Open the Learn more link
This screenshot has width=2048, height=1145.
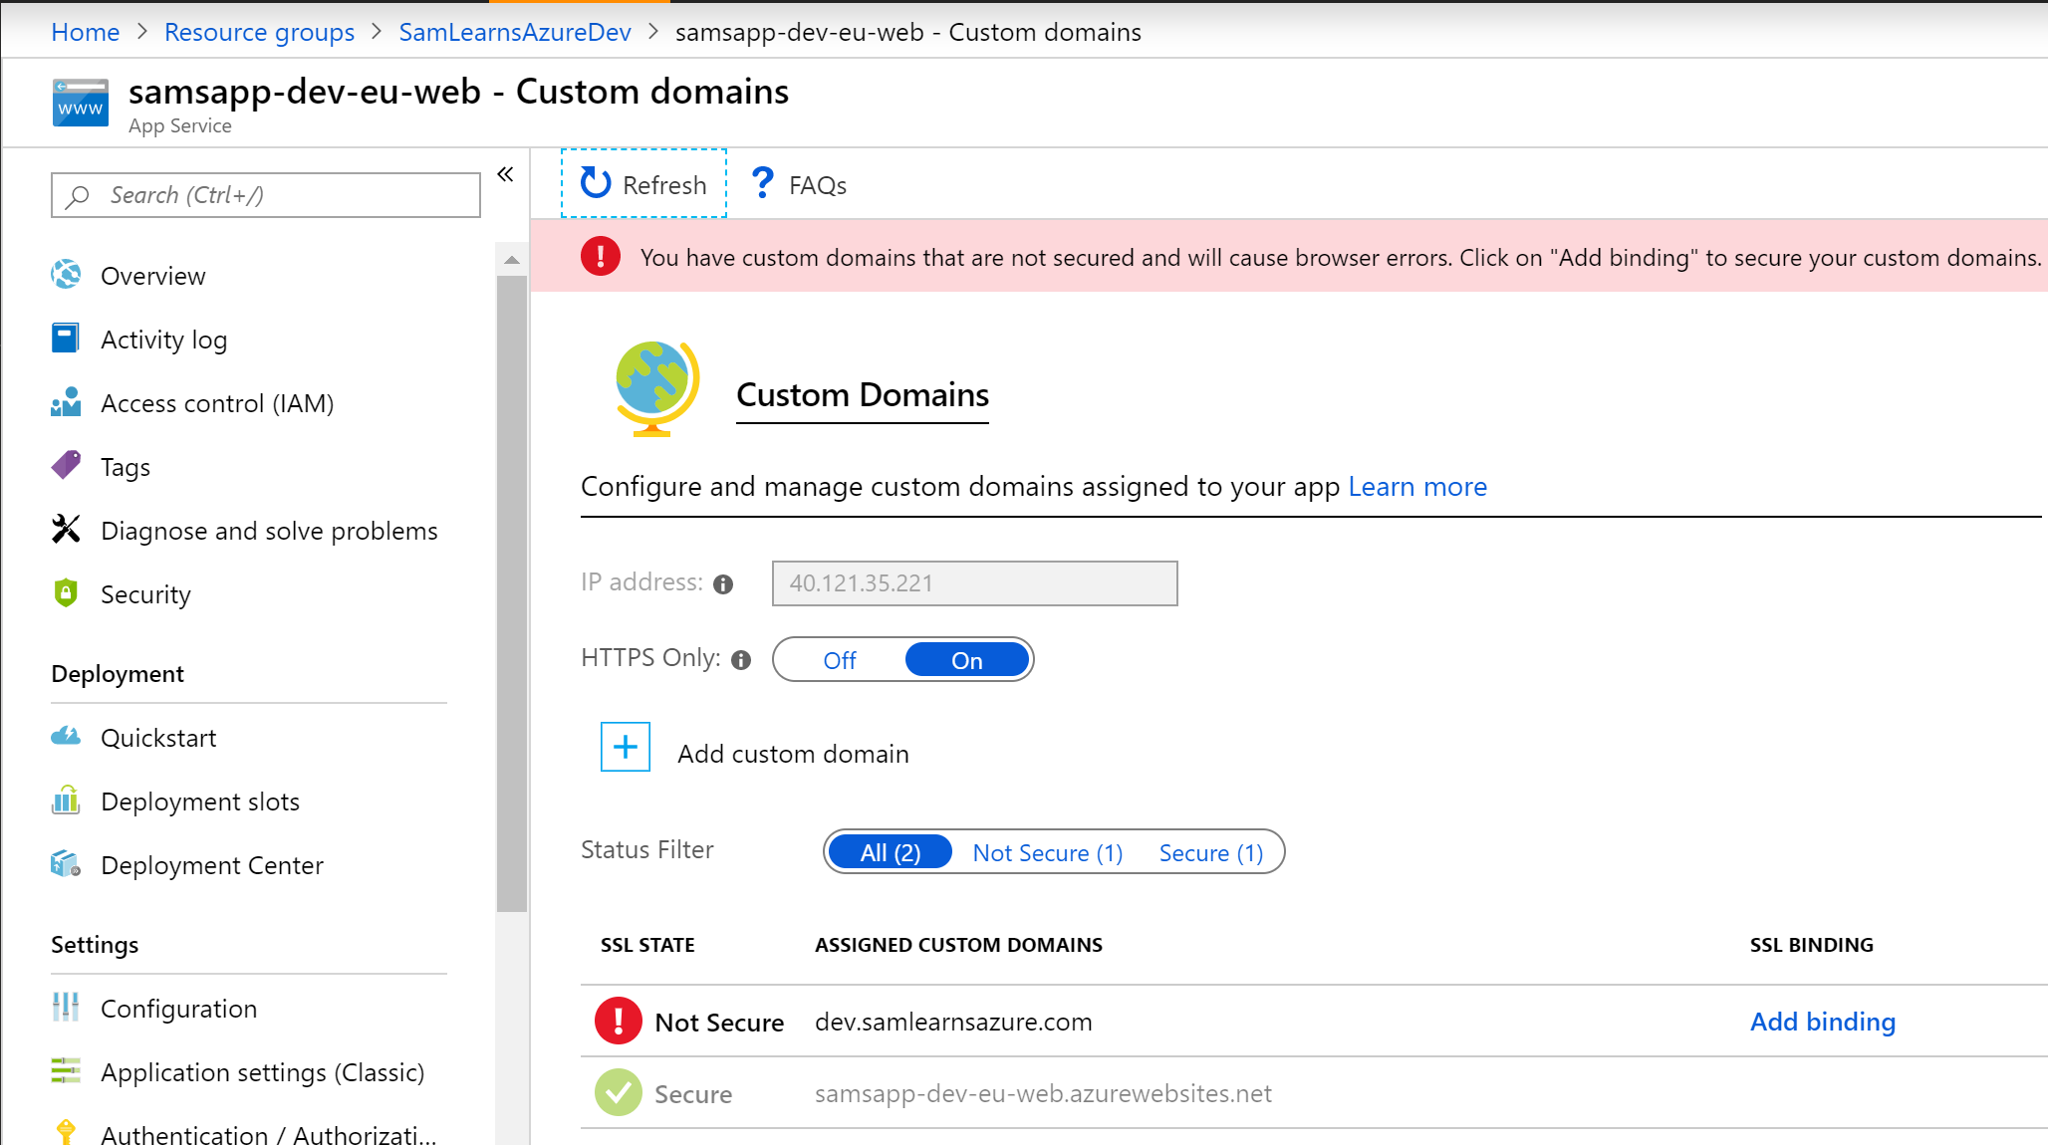point(1416,487)
